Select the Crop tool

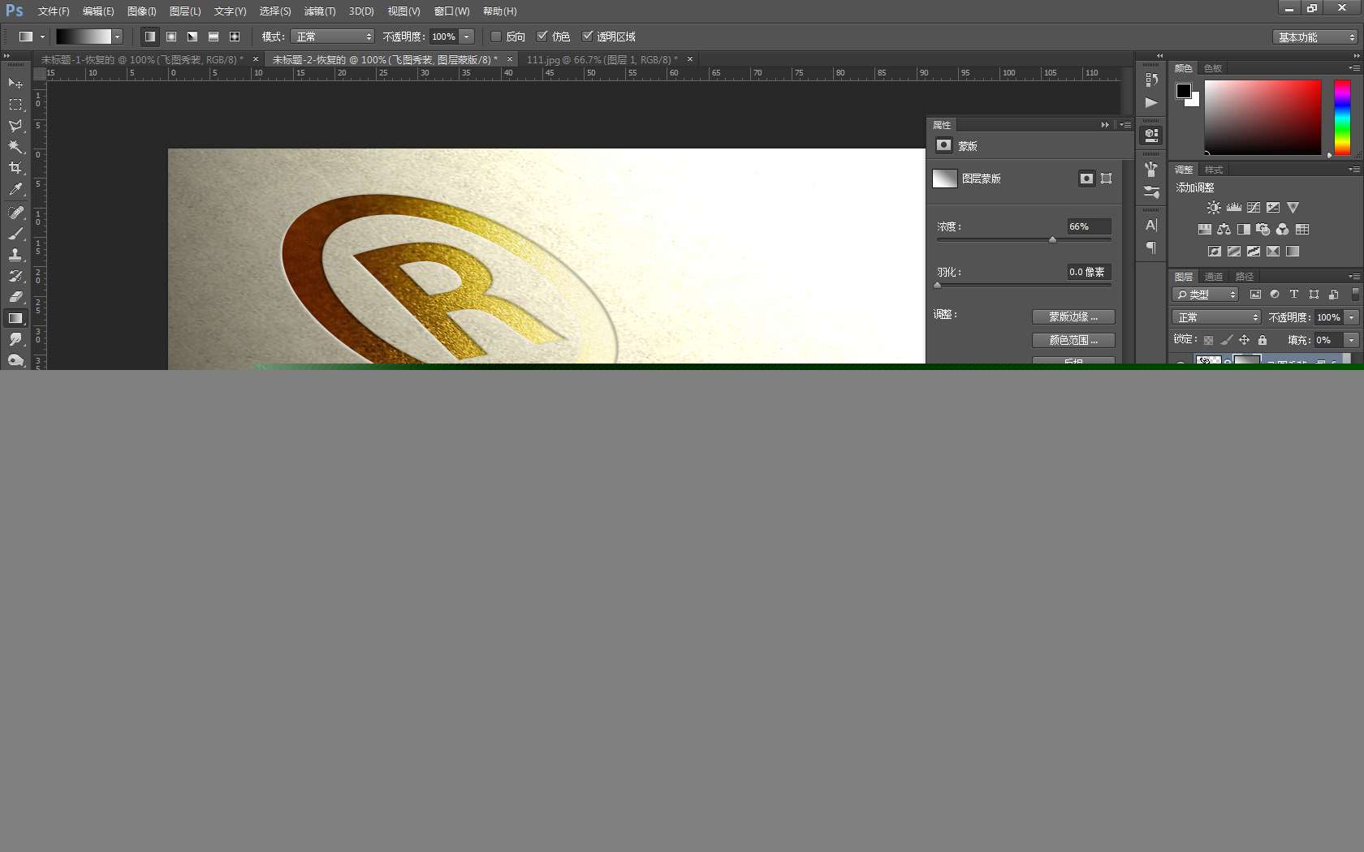[x=15, y=168]
